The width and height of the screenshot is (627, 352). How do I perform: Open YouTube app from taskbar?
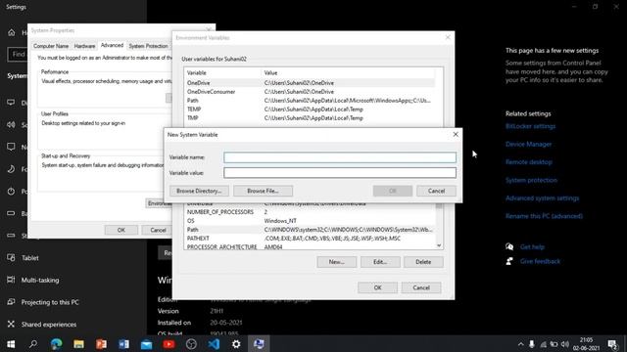click(169, 344)
